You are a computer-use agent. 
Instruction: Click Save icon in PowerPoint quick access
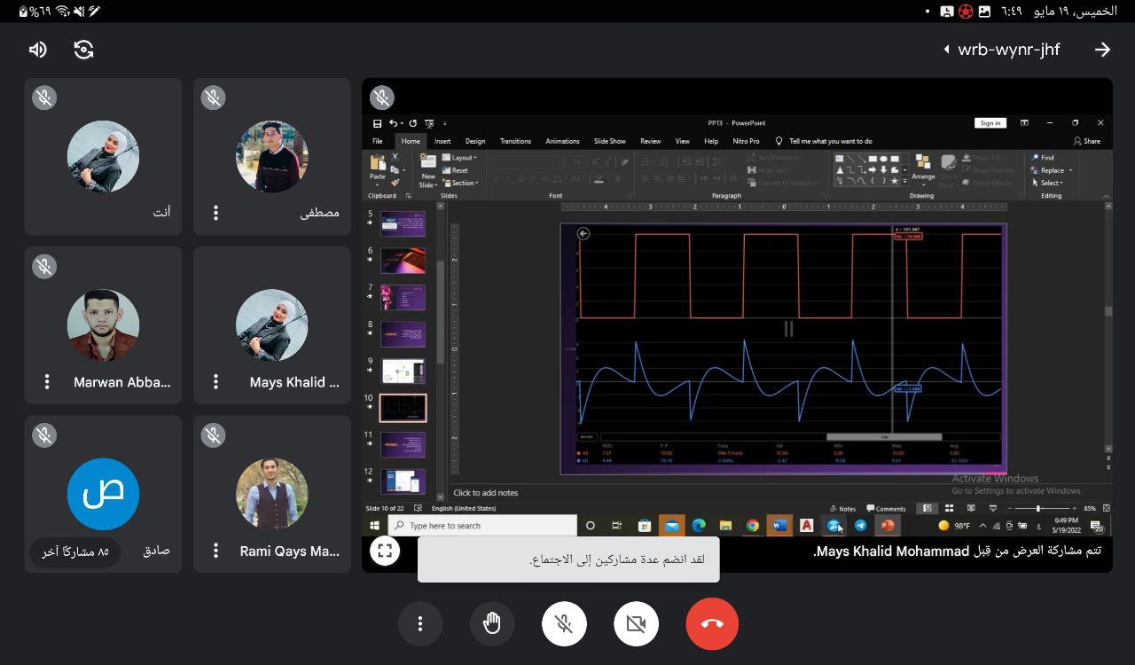pyautogui.click(x=378, y=123)
